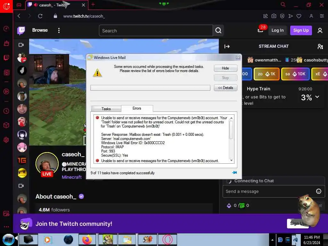Viewport: 328px width, 246px height.
Task: Click the zo 1K gifter badge
Action: 266,74
